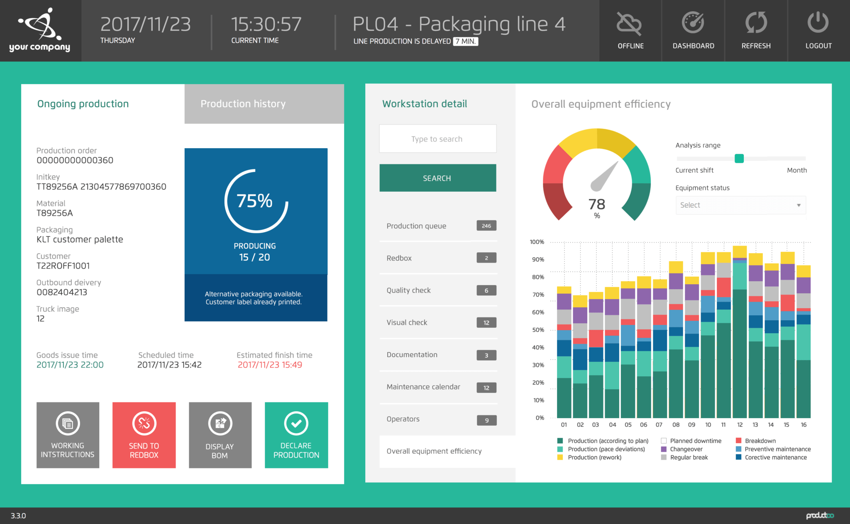
Task: Move the Analysis range slider handle
Action: tap(739, 158)
